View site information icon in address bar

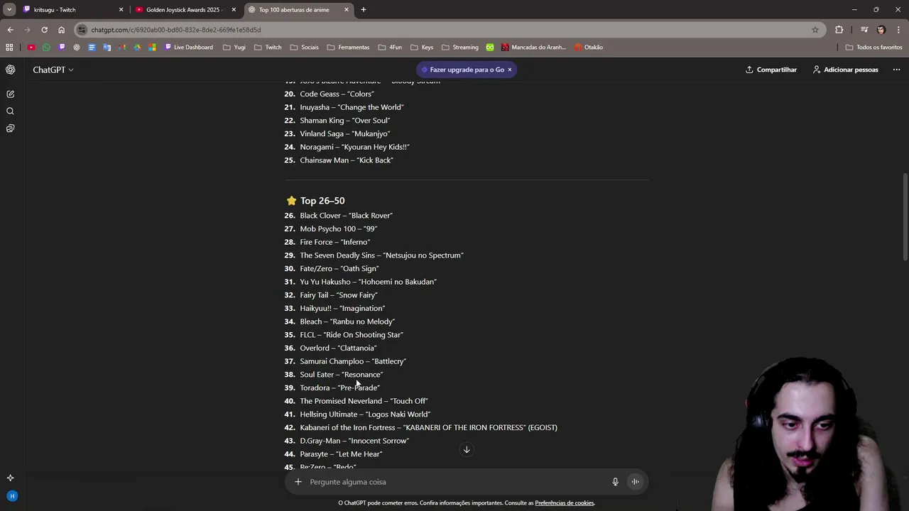click(82, 30)
